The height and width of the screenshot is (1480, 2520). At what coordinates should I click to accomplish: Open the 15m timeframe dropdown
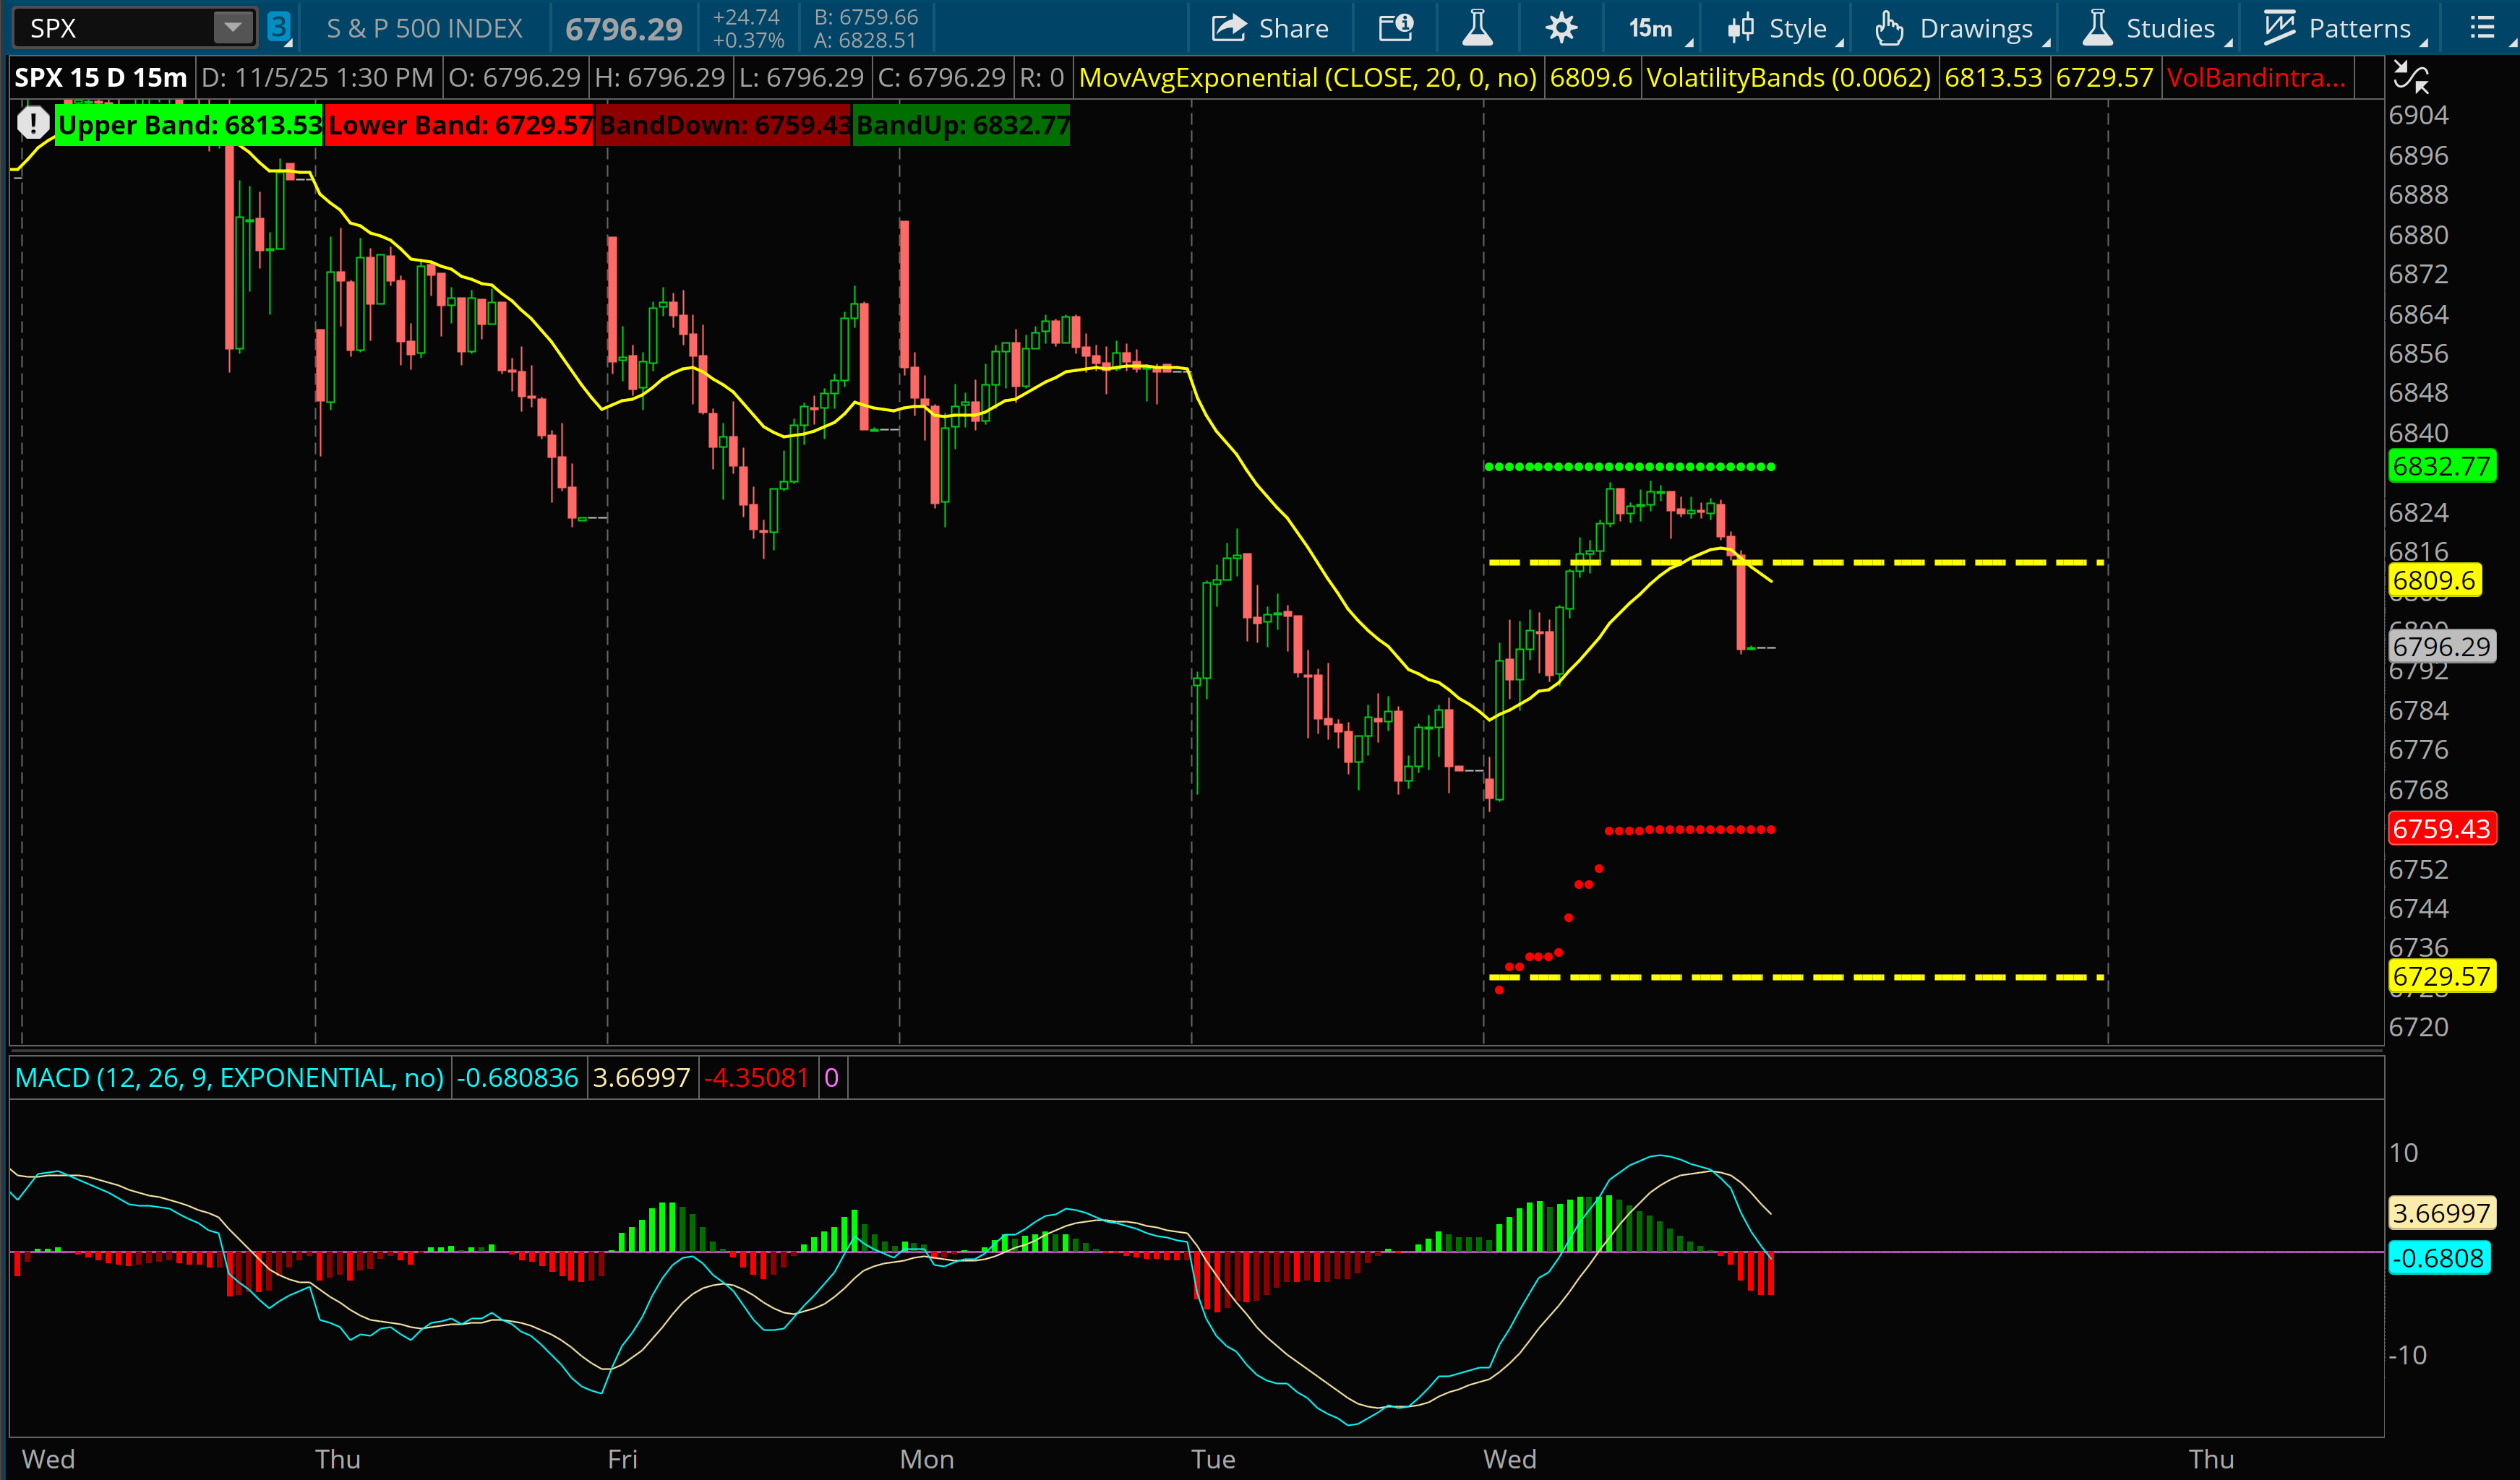(x=1659, y=28)
